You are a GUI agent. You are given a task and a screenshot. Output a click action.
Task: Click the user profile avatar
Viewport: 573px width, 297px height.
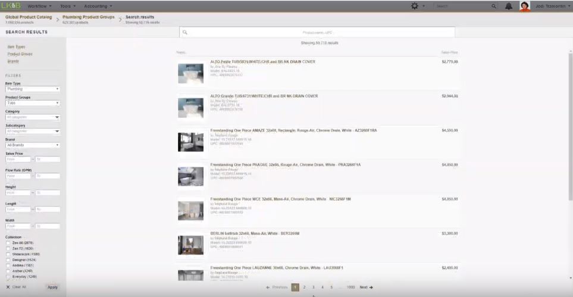click(524, 6)
